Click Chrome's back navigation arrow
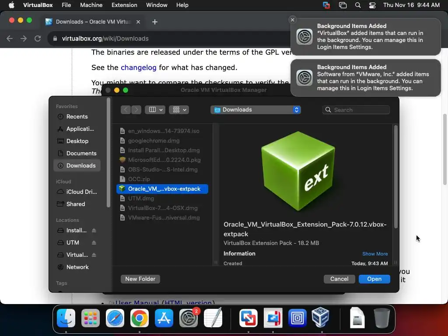Viewport: 448px width, 336px height. 10,38
